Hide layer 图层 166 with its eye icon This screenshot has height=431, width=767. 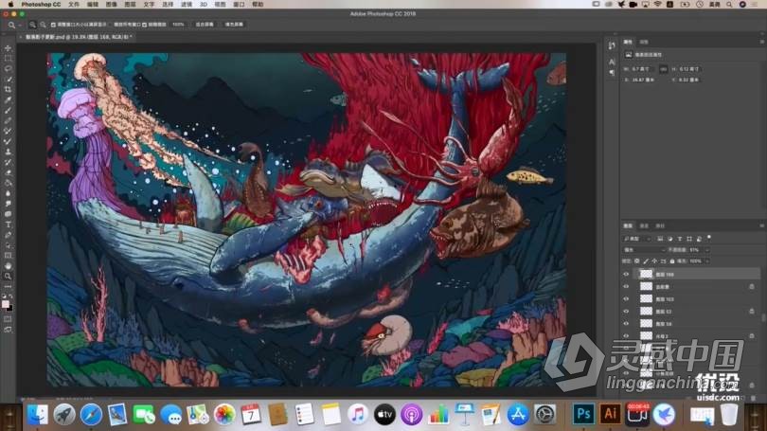tap(626, 274)
